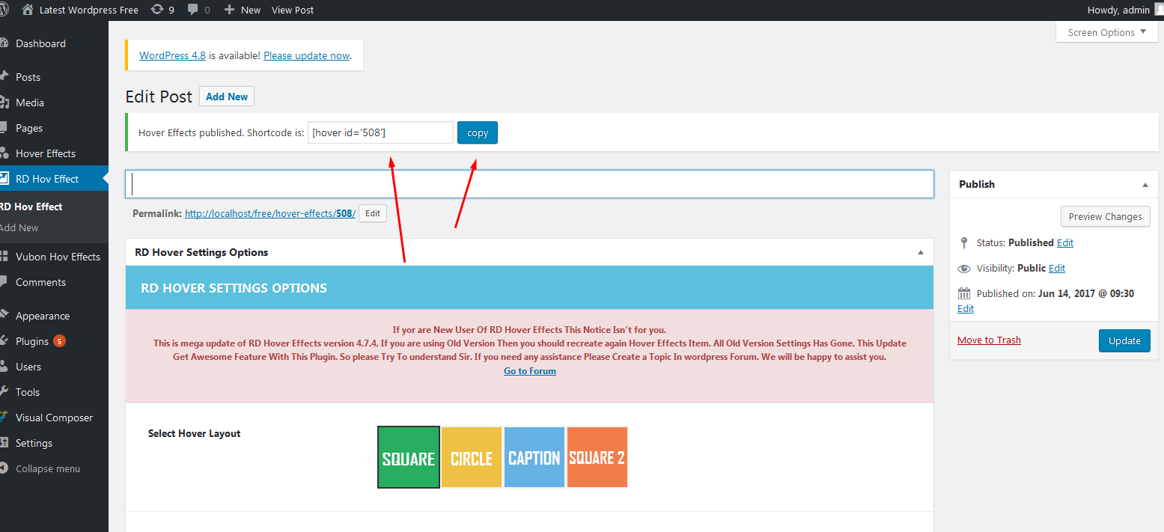The height and width of the screenshot is (532, 1164).
Task: Click the copy shortcode button
Action: 478,132
